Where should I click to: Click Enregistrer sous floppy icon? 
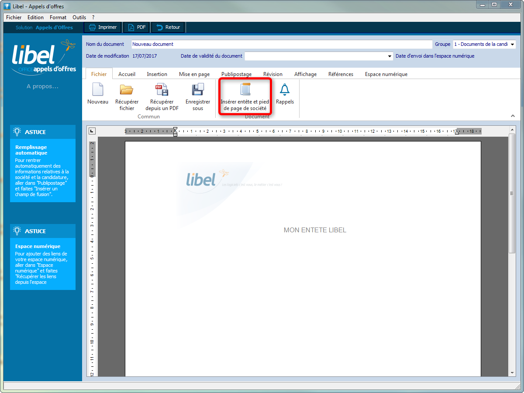[198, 90]
